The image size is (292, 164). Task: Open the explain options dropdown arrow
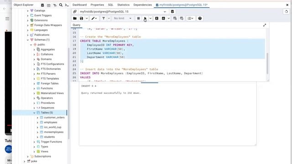(x=168, y=18)
